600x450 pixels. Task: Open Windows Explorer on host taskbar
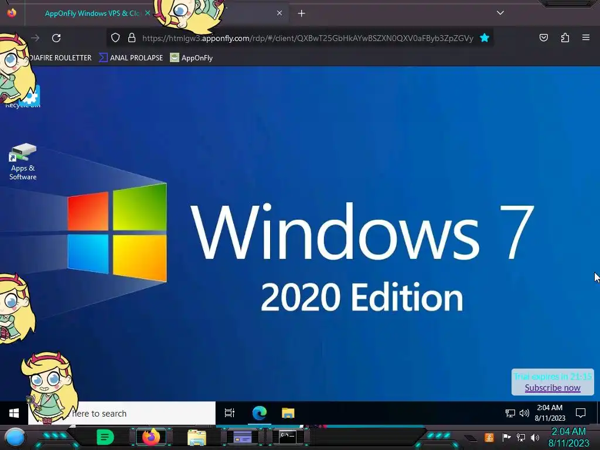(x=197, y=437)
